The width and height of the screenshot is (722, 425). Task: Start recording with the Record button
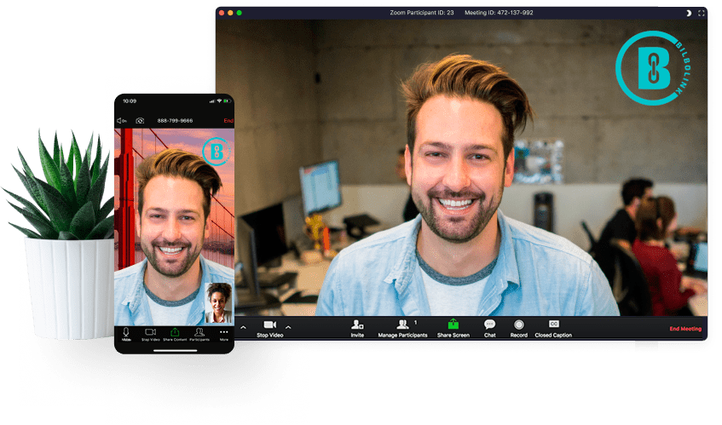518,325
